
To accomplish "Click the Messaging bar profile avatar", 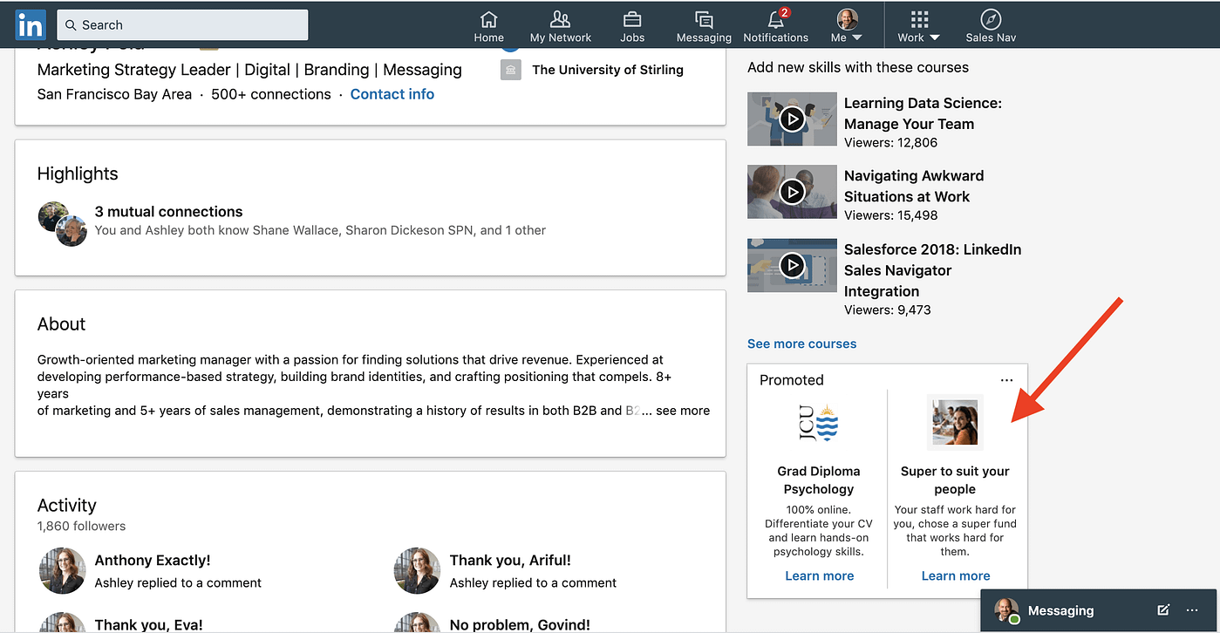I will tap(1007, 610).
